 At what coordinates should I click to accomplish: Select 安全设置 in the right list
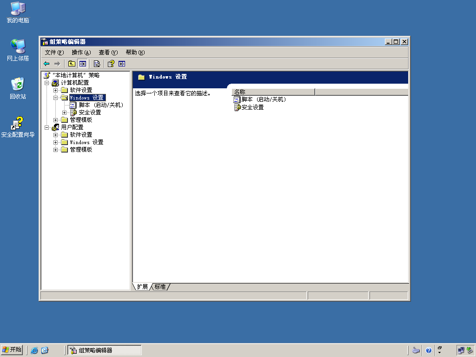[252, 107]
